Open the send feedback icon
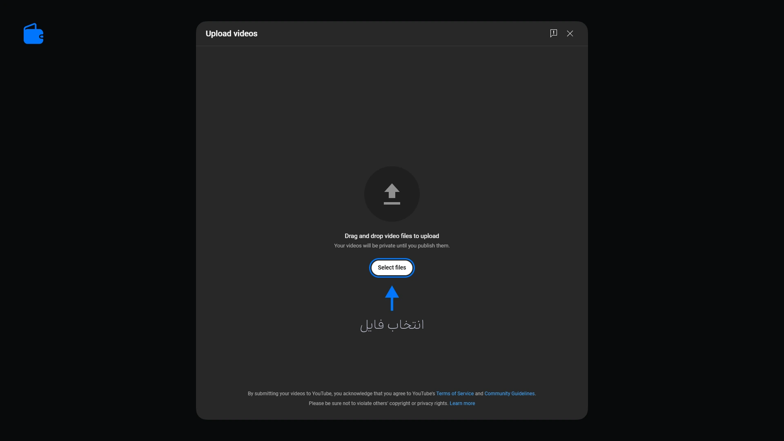 point(554,33)
